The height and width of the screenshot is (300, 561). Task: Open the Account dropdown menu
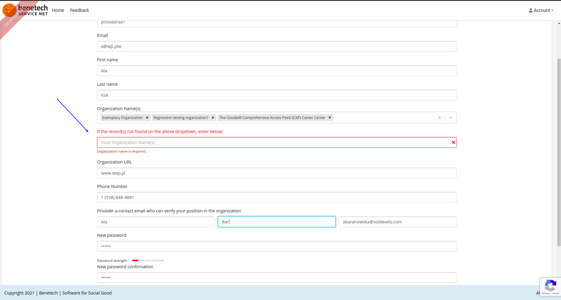tap(542, 10)
